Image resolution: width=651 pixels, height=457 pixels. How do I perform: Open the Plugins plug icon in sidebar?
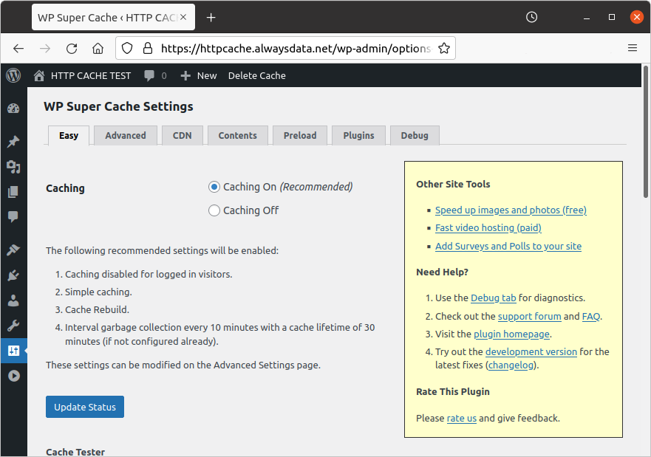point(13,275)
